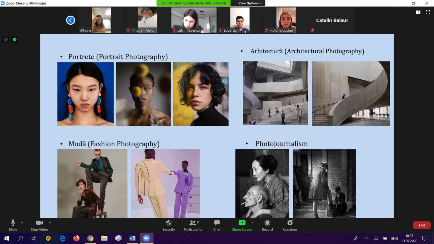Open the Security shield options
Image resolution: width=434 pixels, height=244 pixels.
coord(169,226)
